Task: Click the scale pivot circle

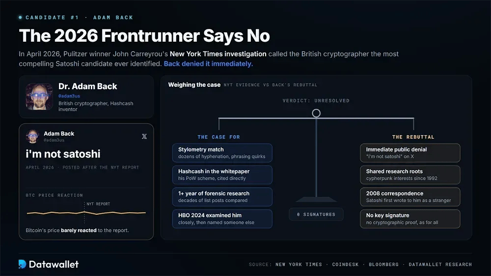Action: tap(316, 113)
